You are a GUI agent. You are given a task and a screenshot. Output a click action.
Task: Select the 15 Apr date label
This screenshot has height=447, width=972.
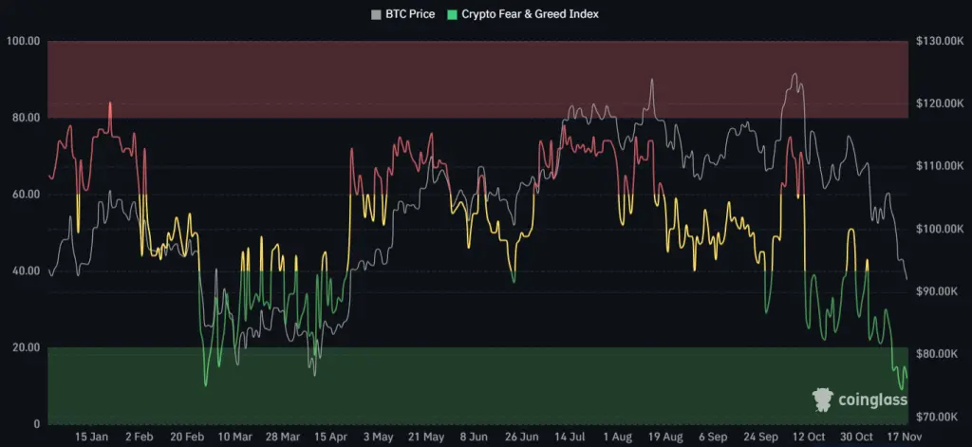click(329, 438)
